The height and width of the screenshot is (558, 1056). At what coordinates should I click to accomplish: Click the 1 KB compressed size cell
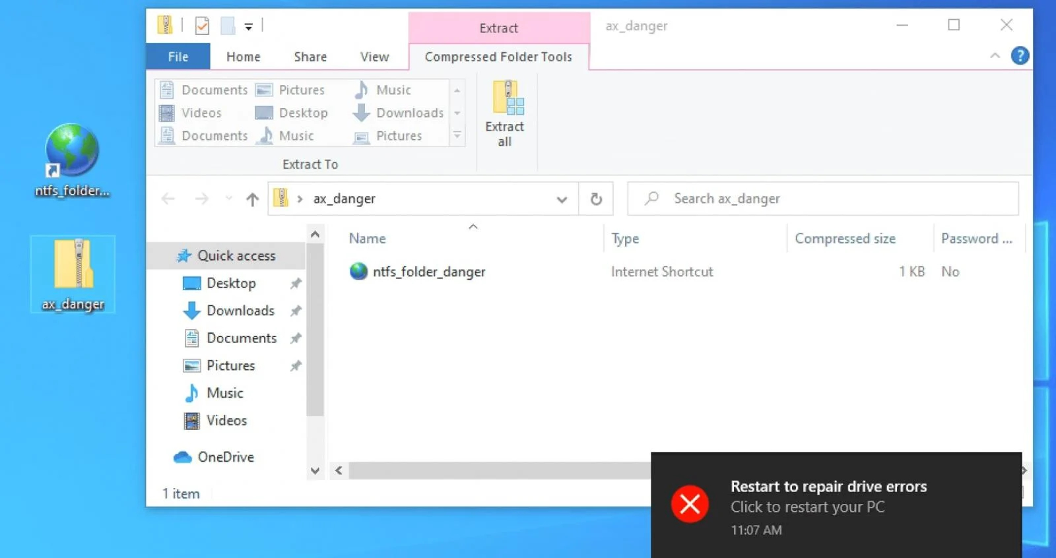click(x=911, y=272)
